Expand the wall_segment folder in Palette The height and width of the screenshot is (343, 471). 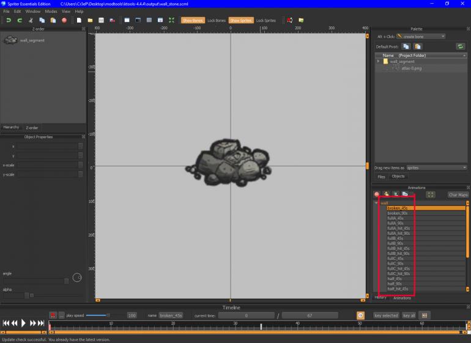tap(379, 61)
